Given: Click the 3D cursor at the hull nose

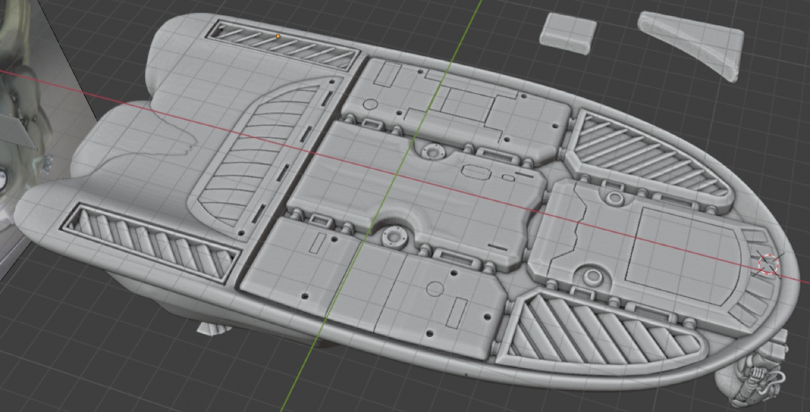Looking at the screenshot, I should [767, 265].
